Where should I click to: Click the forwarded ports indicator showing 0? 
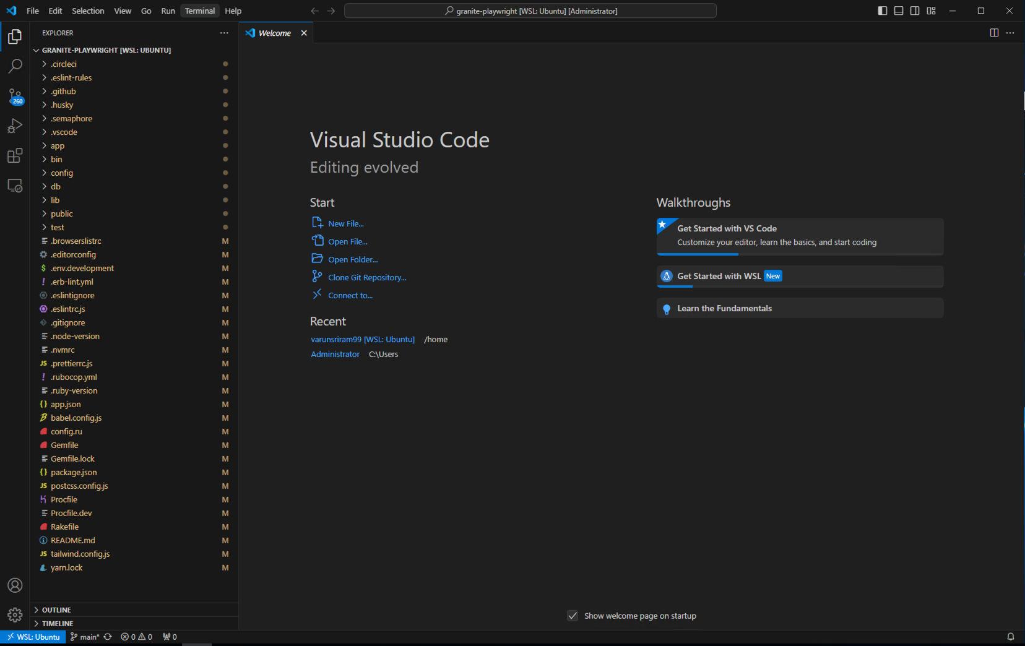[x=170, y=637]
